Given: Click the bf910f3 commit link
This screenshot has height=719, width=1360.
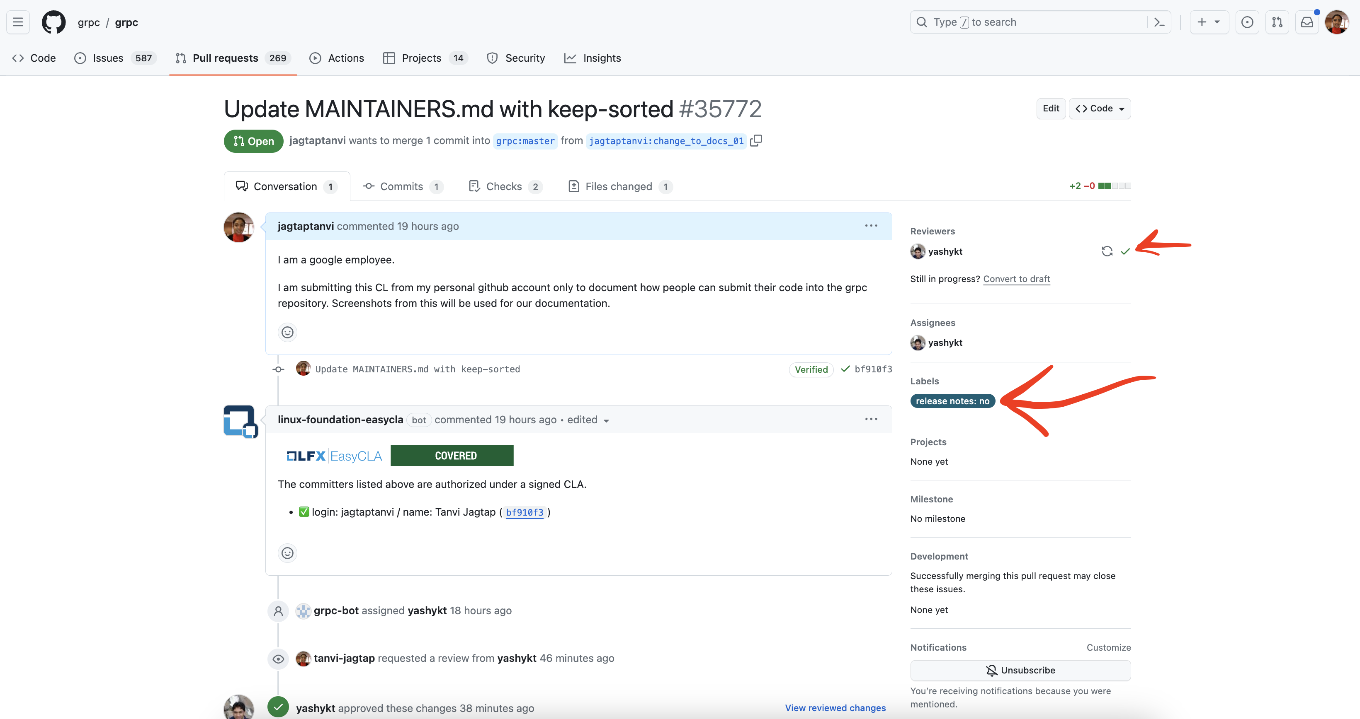Looking at the screenshot, I should [872, 369].
